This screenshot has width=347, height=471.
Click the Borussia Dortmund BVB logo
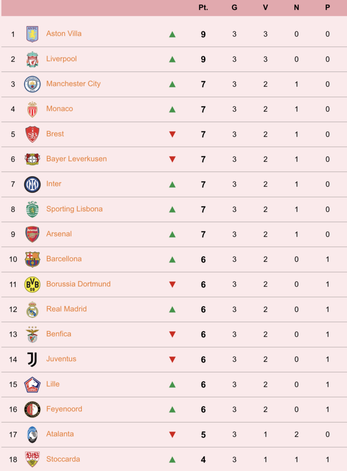pos(32,284)
